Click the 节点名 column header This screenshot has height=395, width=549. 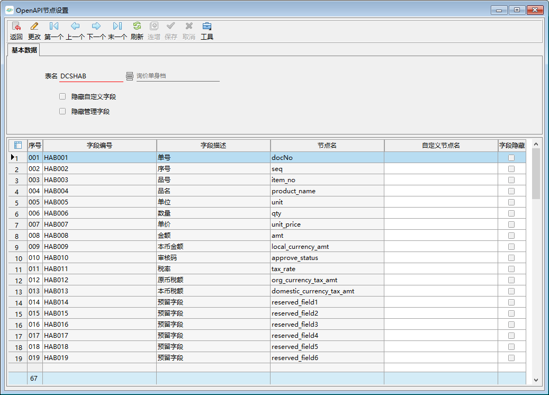(327, 145)
